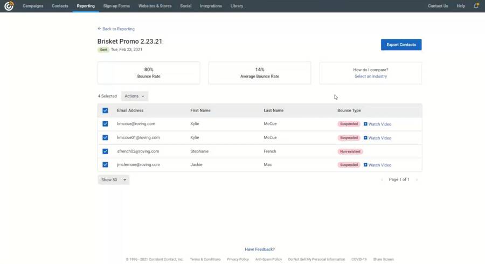Click the video icon in kmccue01@roving.com row
The image size is (485, 264).
(365, 137)
